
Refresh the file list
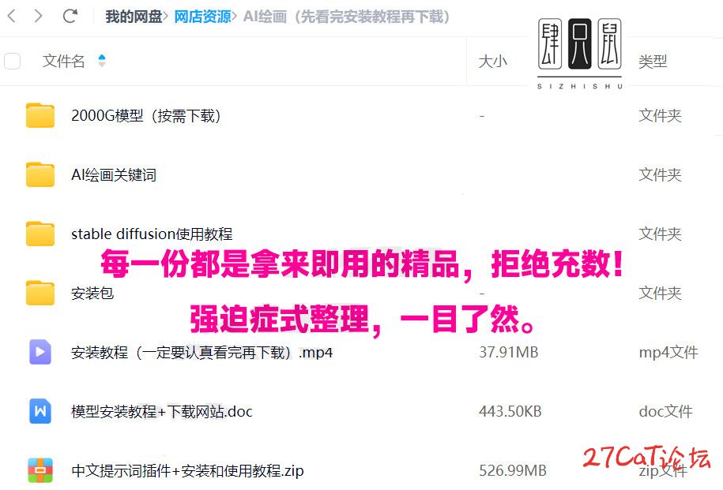click(70, 16)
